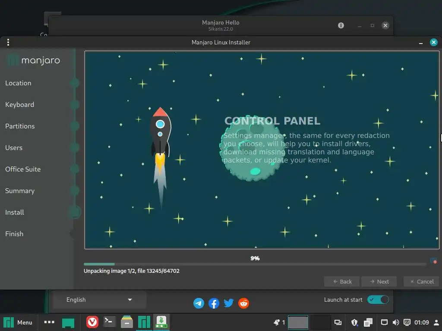Open the installer's three-dot options menu
This screenshot has height=331, width=442.
(8, 42)
